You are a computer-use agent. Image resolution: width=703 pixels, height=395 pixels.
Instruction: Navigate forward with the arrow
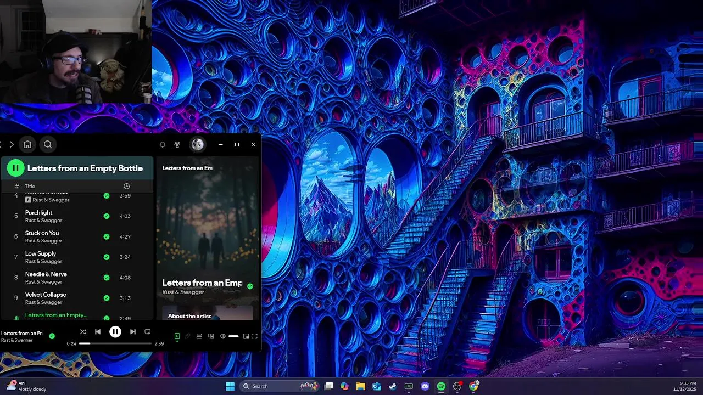click(x=11, y=144)
